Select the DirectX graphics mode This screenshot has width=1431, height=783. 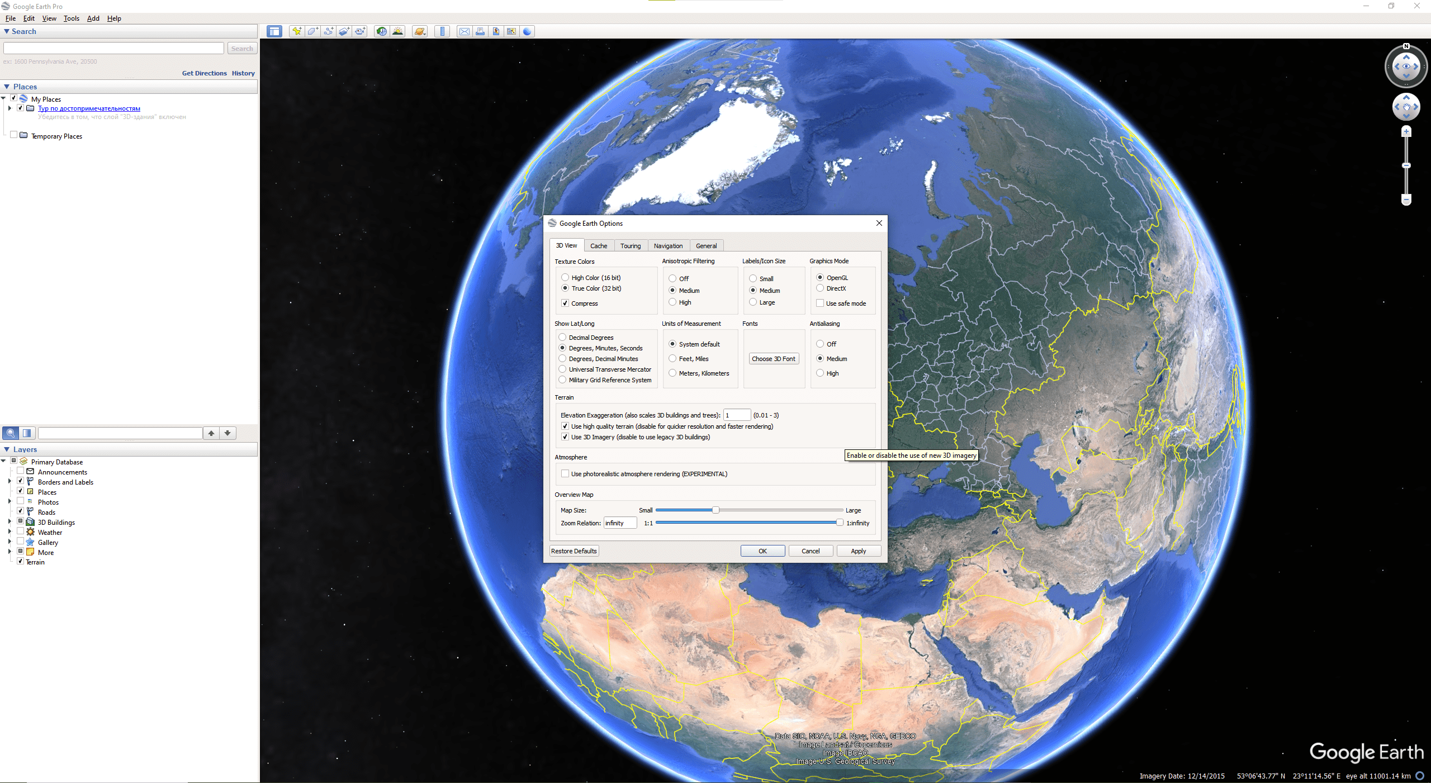(x=819, y=288)
